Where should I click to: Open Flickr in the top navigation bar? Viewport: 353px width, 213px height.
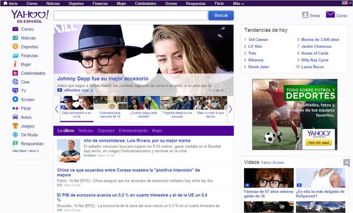point(219,3)
